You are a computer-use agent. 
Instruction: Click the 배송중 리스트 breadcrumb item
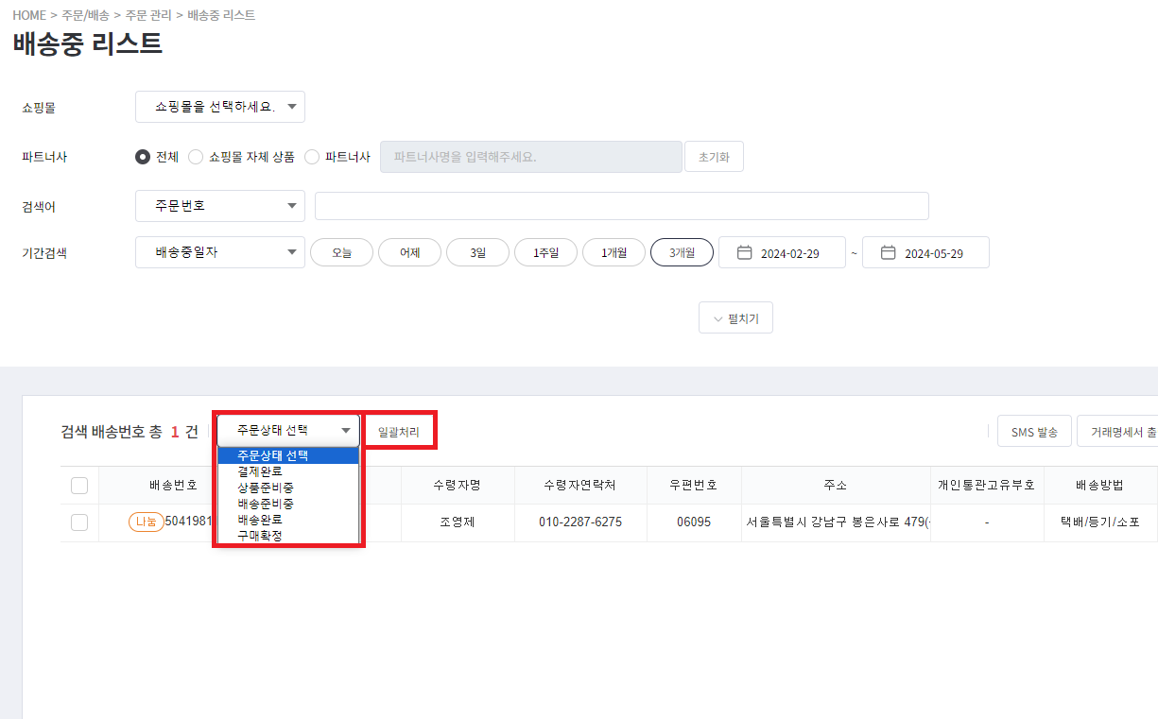(x=221, y=15)
